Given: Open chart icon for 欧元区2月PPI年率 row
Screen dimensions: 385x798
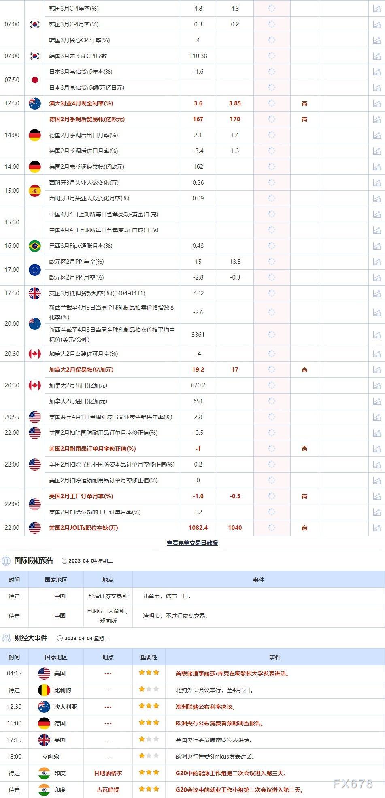Looking at the screenshot, I should [x=376, y=262].
